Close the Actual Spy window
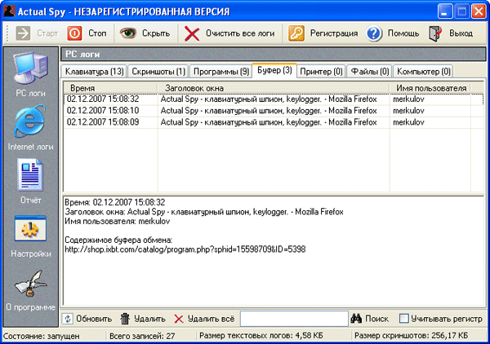Image resolution: width=490 pixels, height=344 pixels. click(479, 11)
